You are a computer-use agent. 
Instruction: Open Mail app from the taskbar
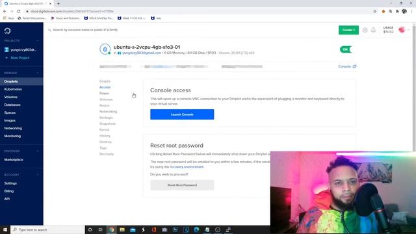pyautogui.click(x=133, y=229)
